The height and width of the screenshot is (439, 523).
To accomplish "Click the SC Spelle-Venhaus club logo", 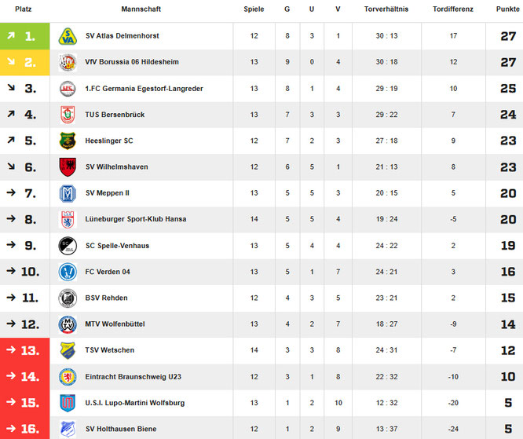I will [x=67, y=246].
